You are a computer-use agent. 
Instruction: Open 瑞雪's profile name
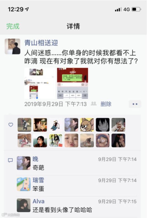click(x=38, y=180)
